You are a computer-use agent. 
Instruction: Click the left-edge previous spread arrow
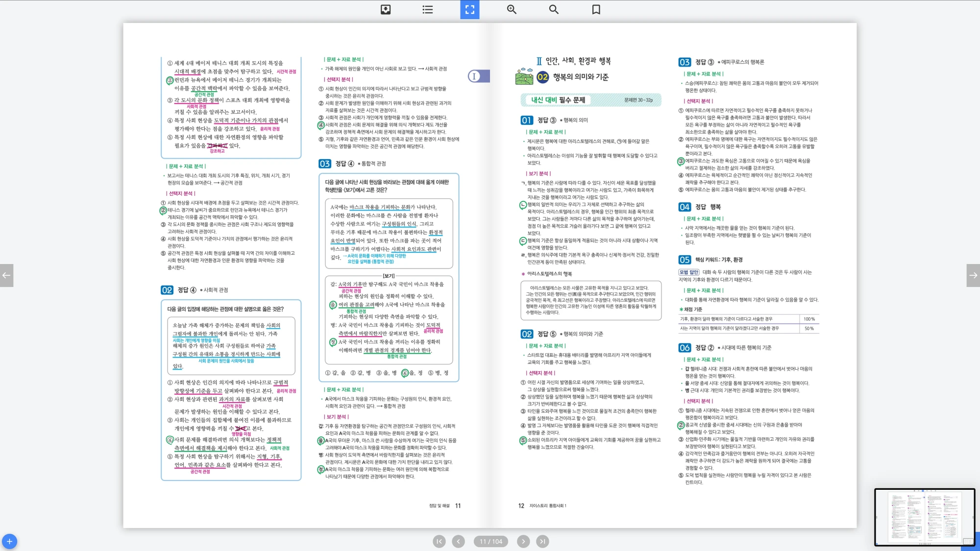pyautogui.click(x=6, y=275)
